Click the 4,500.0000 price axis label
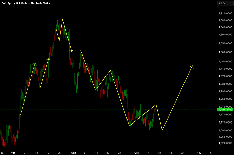234x155 pixels. pos(225,52)
